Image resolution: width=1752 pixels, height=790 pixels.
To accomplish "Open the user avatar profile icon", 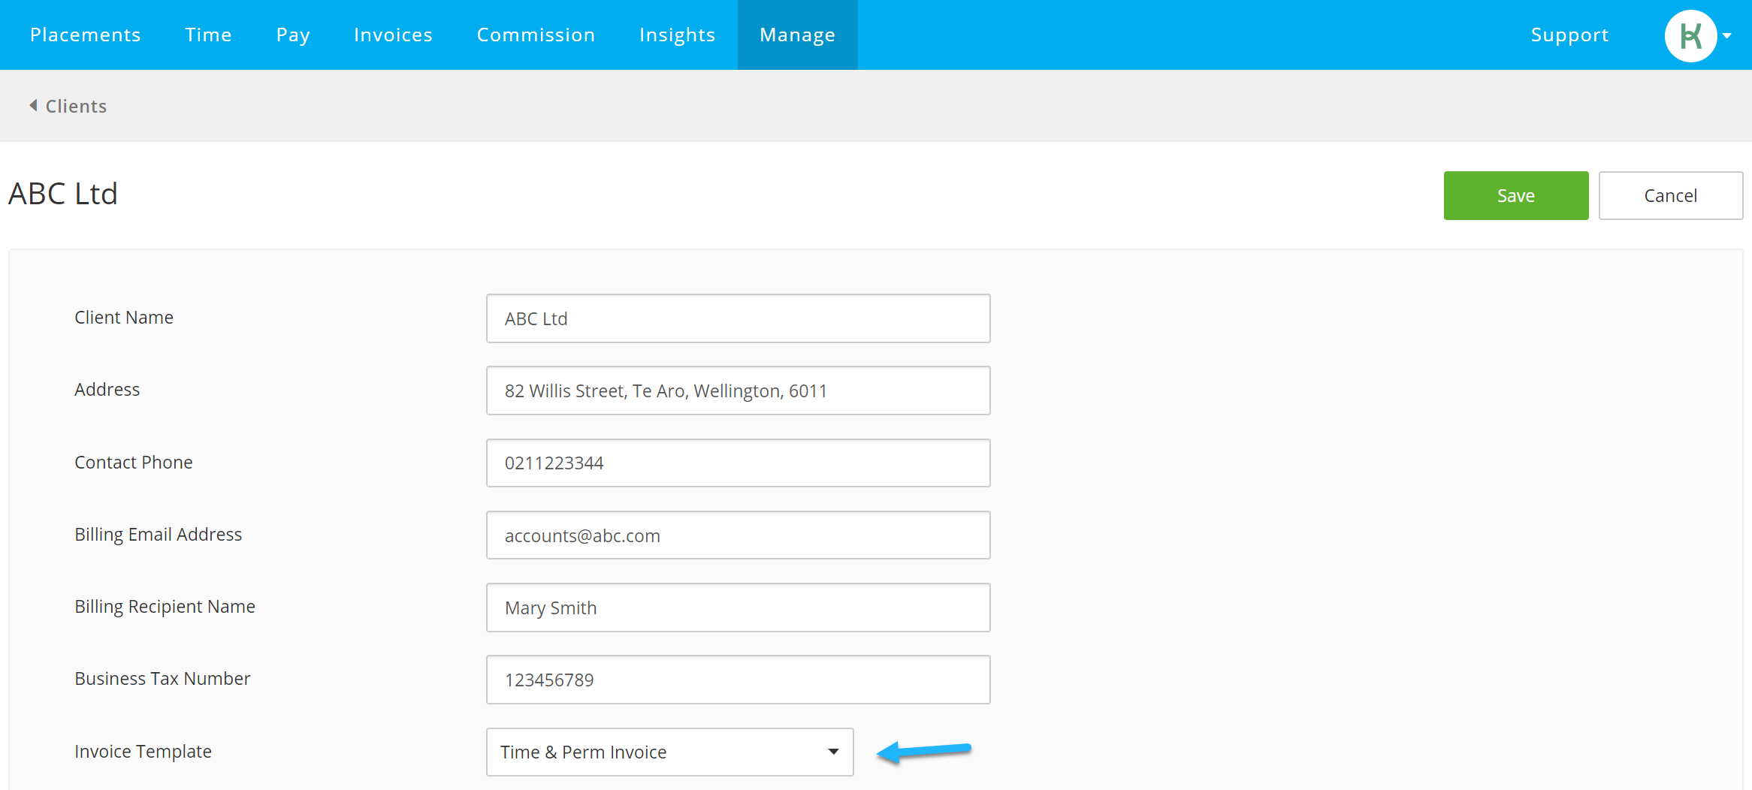I will point(1690,36).
